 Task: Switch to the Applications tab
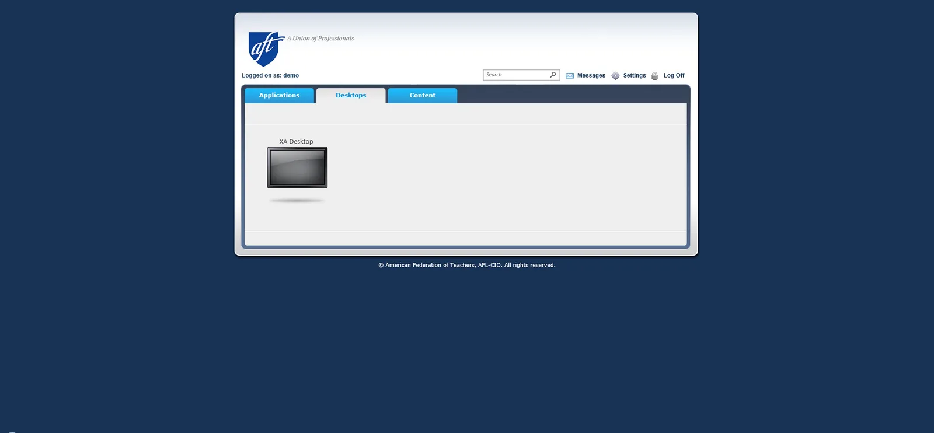pyautogui.click(x=279, y=96)
